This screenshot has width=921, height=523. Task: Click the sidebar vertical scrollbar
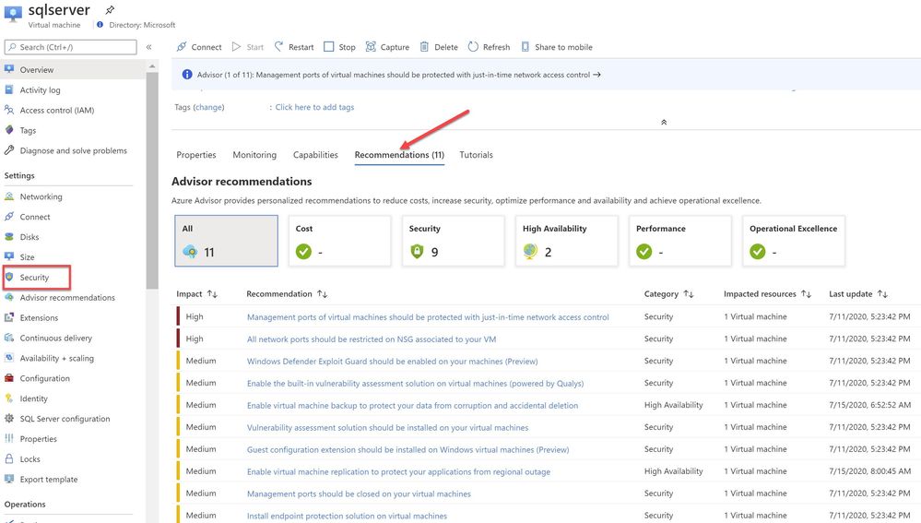[152, 181]
